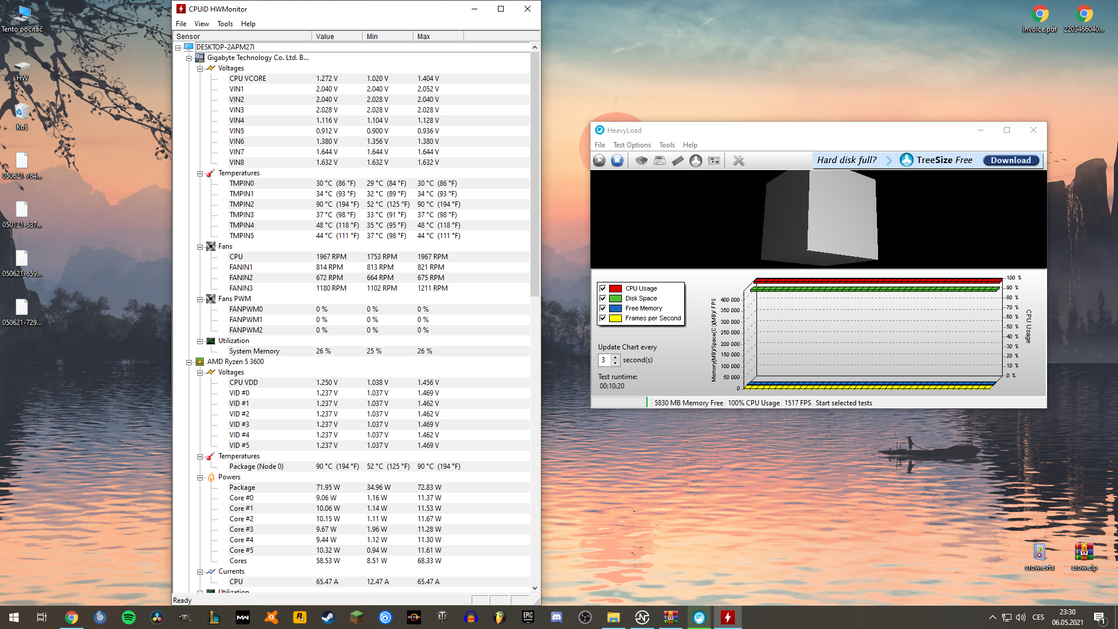Screen dimensions: 1118x629
Task: Toggle the GPU stress graphics card icon
Action: (x=714, y=161)
